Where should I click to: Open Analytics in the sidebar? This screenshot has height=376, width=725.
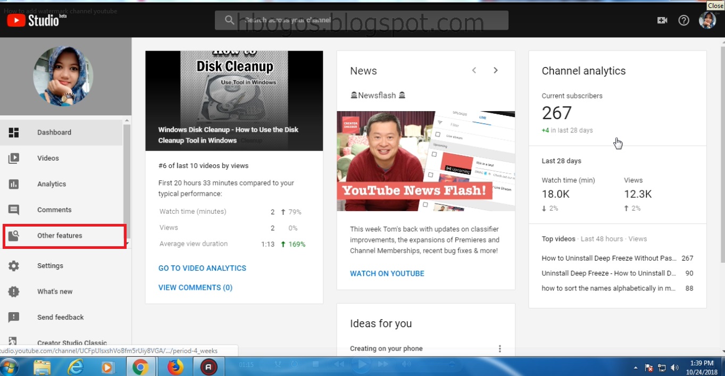pyautogui.click(x=61, y=184)
